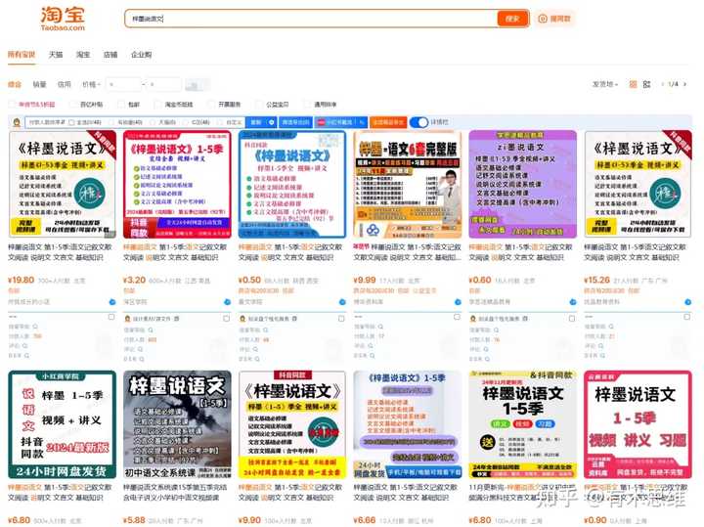Viewport: 704px width, 527px height.
Task: Open the ¥19.80 product thumbnail
Action: (63, 185)
